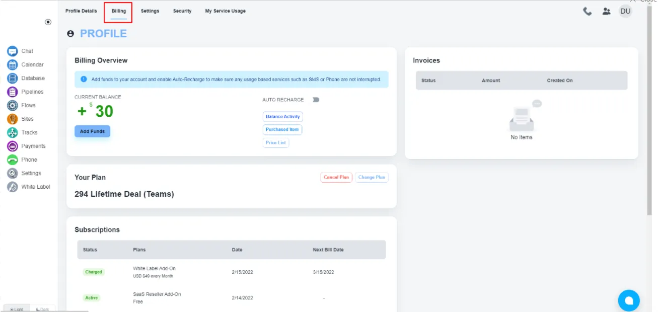The height and width of the screenshot is (312, 658).
Task: Open the DU user avatar
Action: click(x=625, y=11)
